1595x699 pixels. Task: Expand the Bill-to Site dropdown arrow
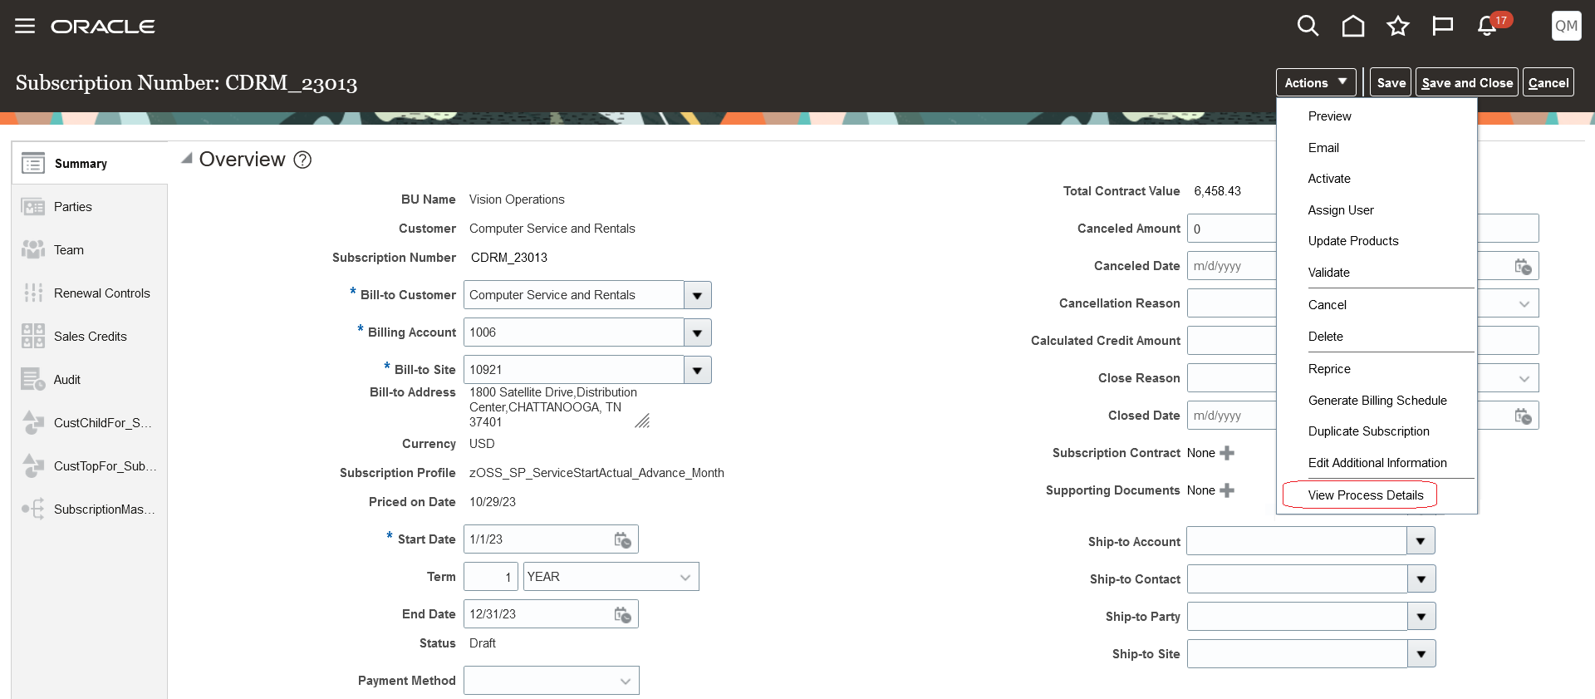pyautogui.click(x=698, y=370)
